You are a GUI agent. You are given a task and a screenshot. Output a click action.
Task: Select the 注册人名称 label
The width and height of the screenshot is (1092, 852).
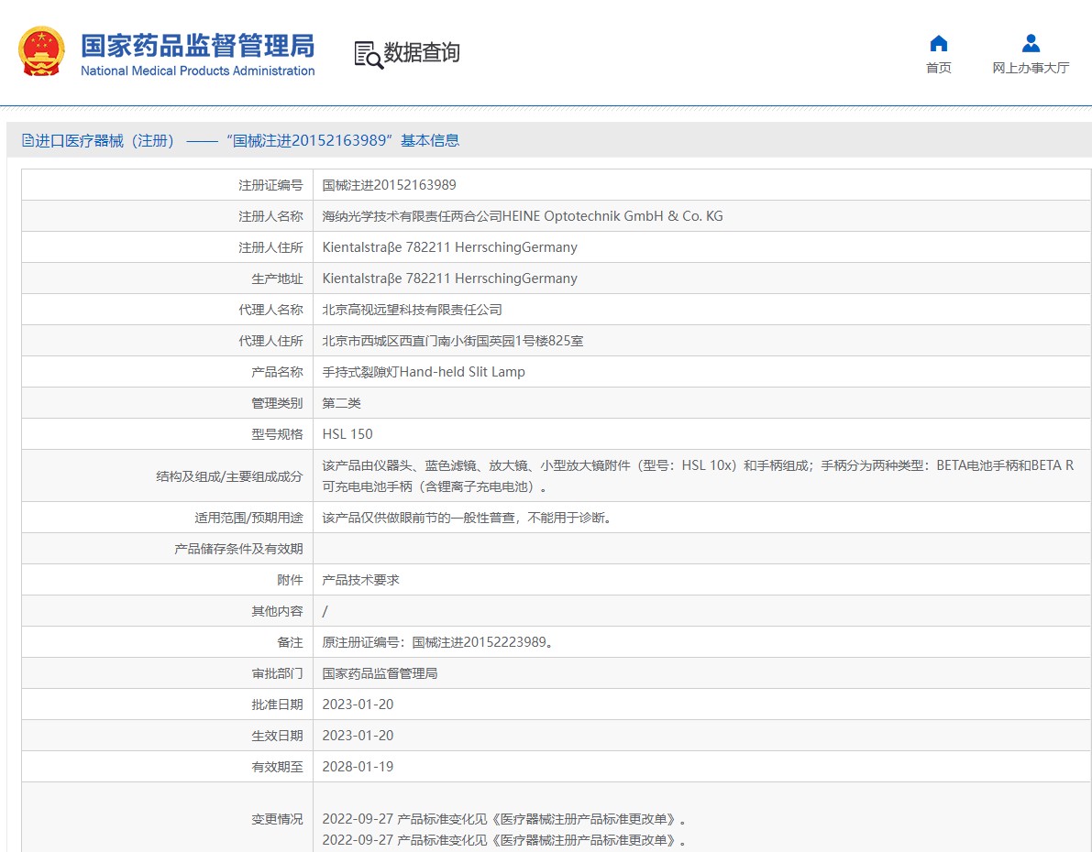click(x=270, y=216)
